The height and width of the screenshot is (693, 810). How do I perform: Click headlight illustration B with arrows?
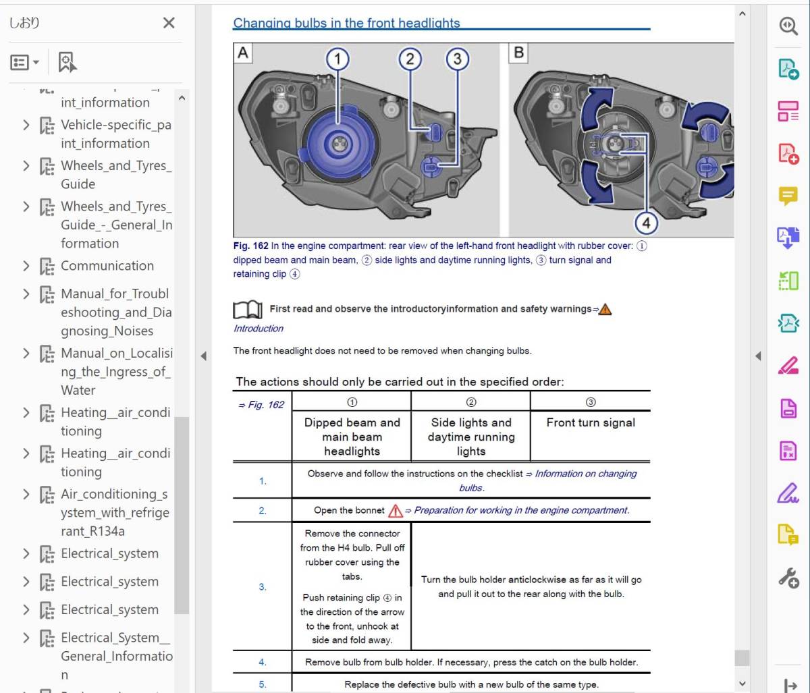point(621,140)
